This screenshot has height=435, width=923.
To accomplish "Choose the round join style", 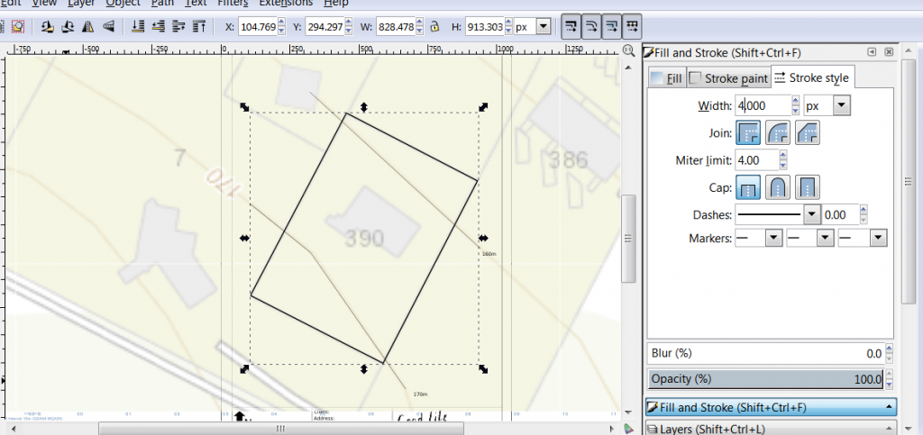I will [778, 133].
